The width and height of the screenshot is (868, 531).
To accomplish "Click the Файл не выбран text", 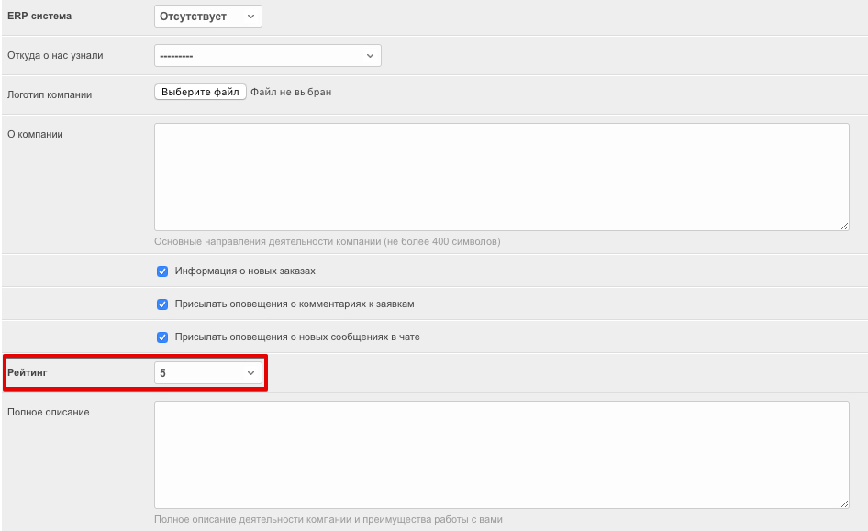I will pyautogui.click(x=291, y=92).
